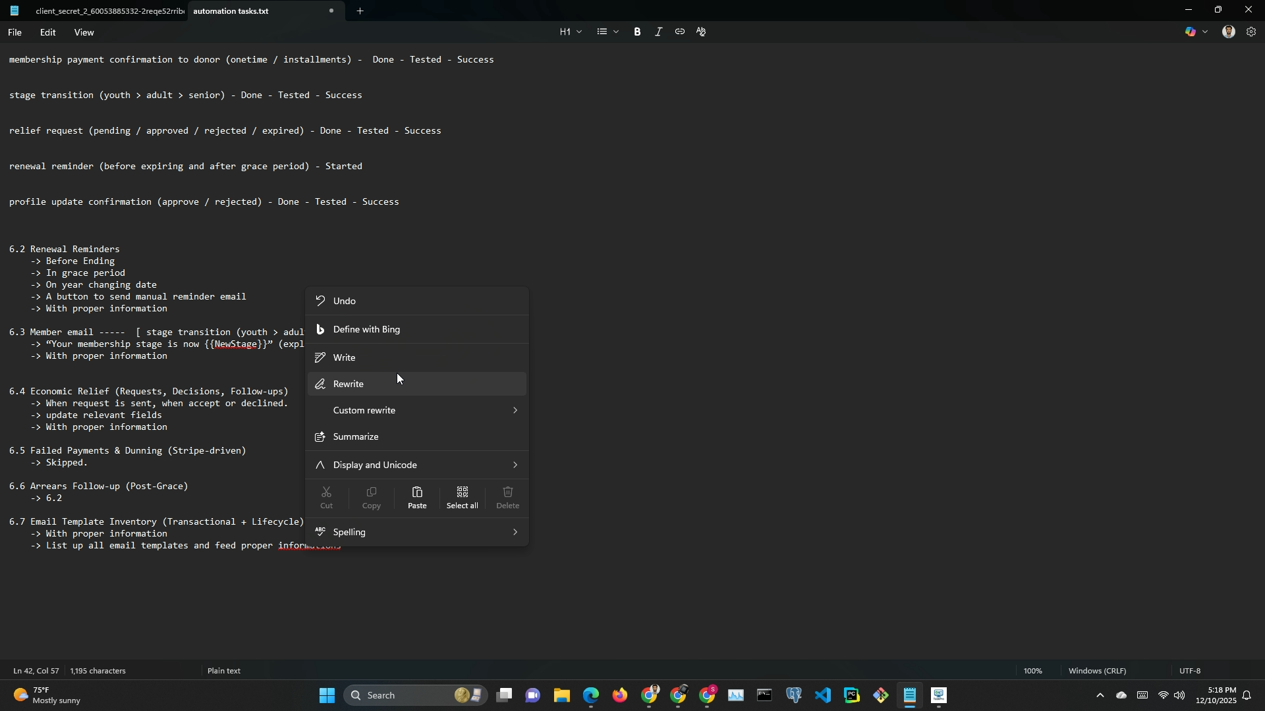This screenshot has width=1265, height=711.
Task: Click the insert link icon
Action: tap(679, 32)
